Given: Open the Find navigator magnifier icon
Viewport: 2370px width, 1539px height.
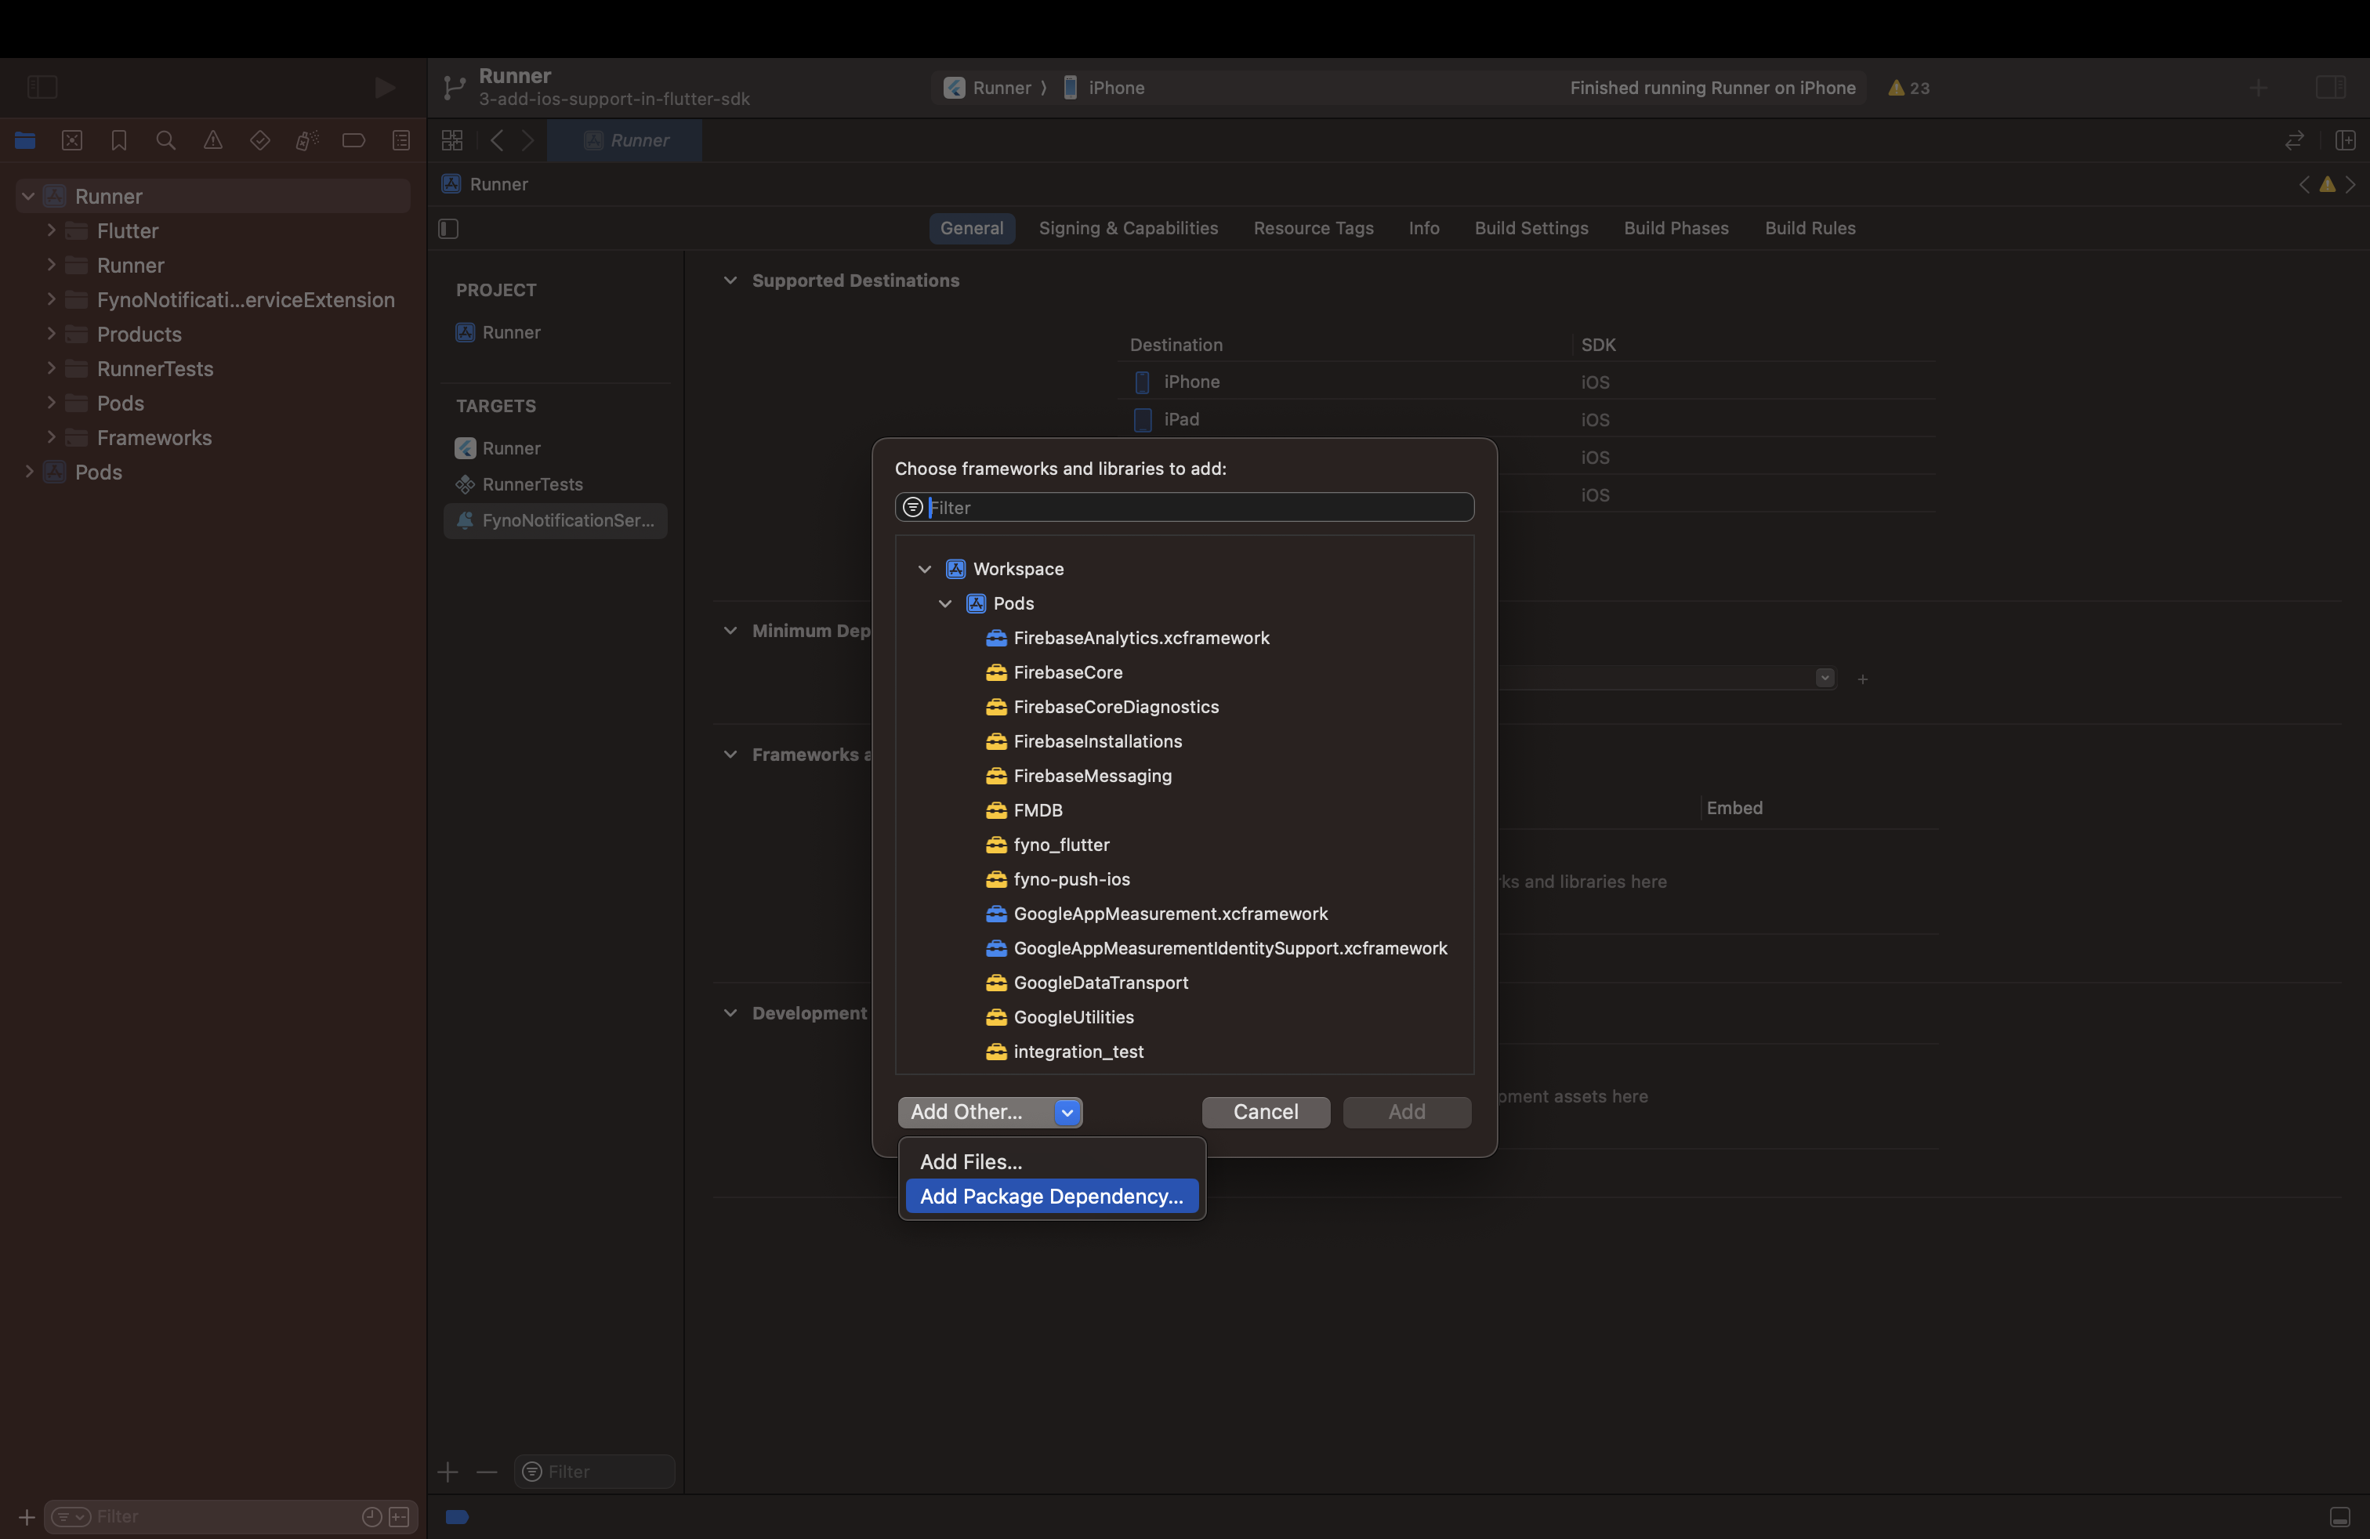Looking at the screenshot, I should (165, 140).
